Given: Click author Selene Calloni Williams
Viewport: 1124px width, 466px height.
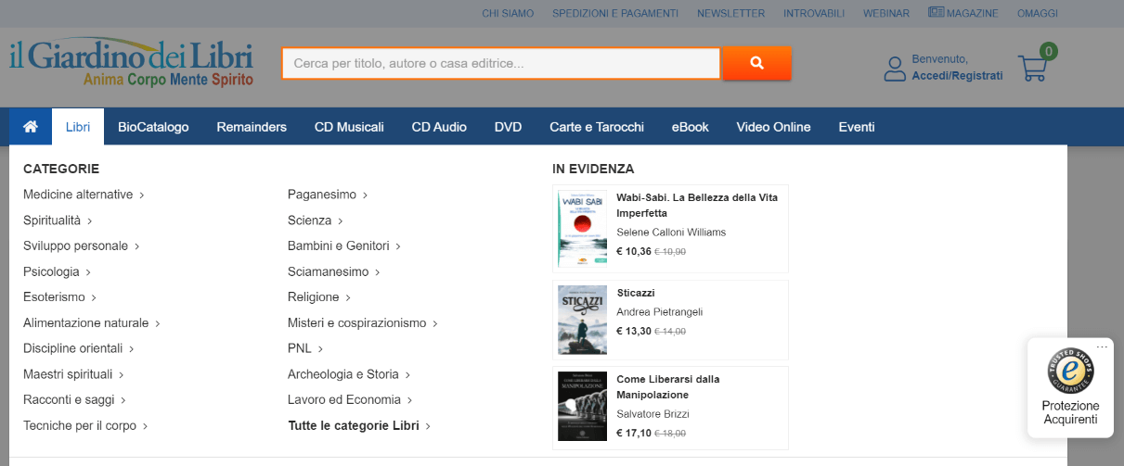Looking at the screenshot, I should pyautogui.click(x=671, y=233).
